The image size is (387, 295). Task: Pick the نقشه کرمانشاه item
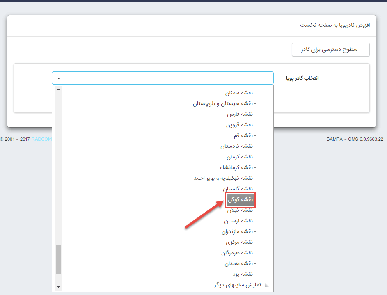pos(236,167)
